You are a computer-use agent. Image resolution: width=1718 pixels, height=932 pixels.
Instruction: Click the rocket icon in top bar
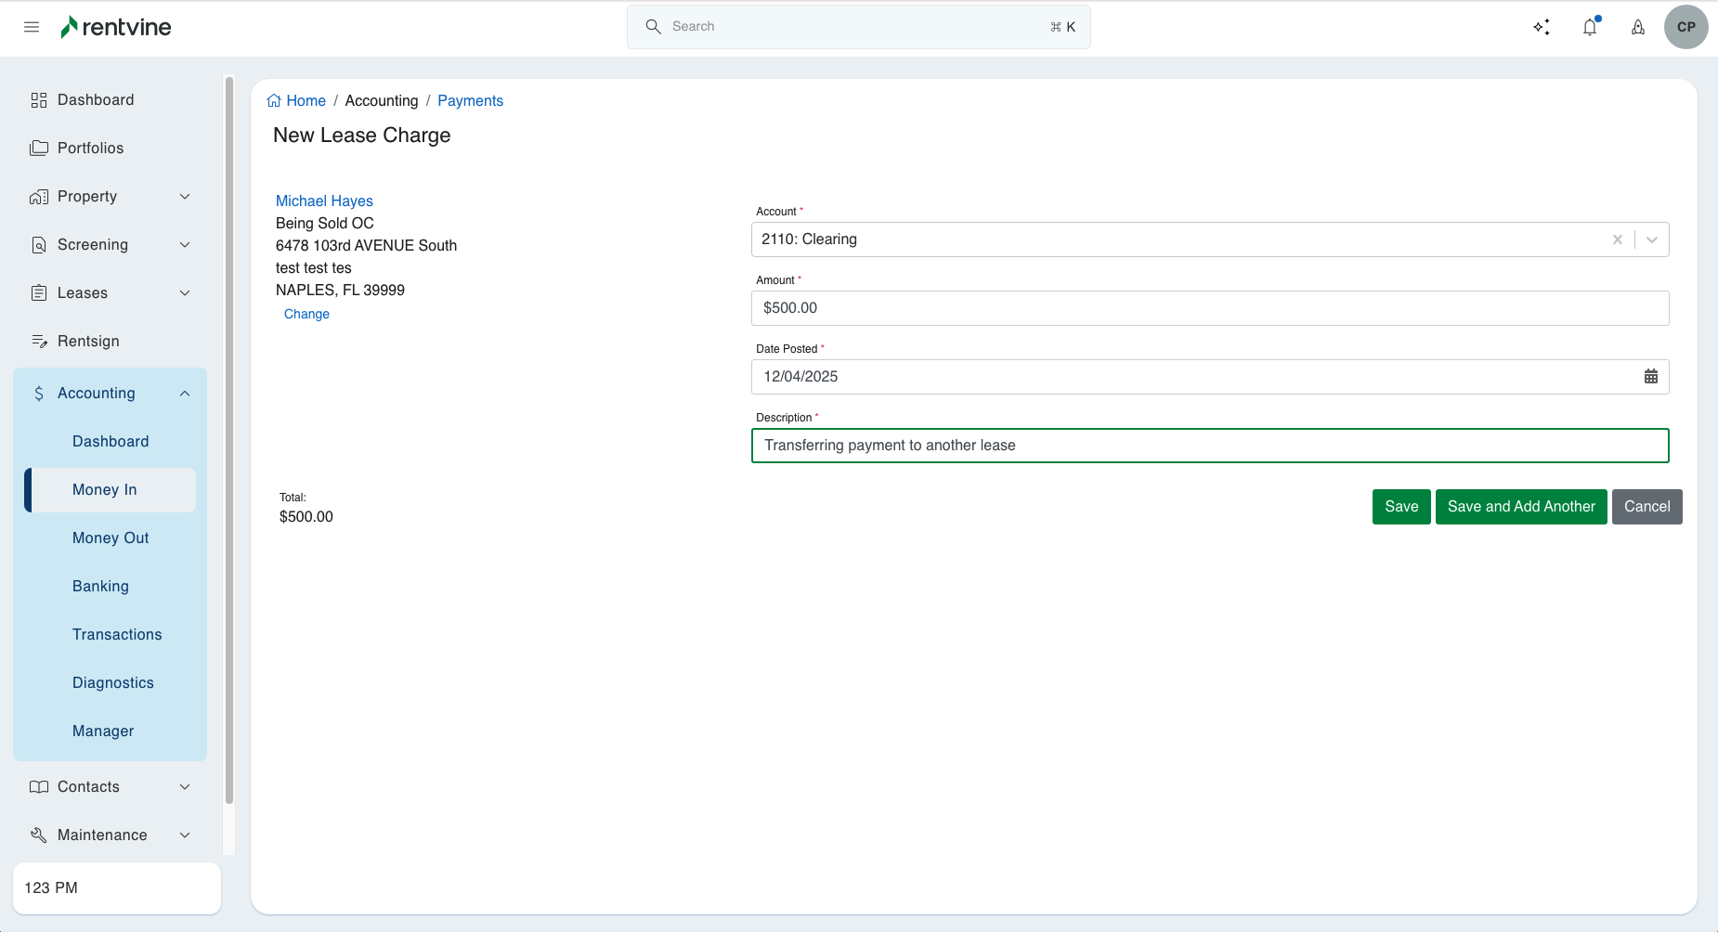coord(1638,27)
